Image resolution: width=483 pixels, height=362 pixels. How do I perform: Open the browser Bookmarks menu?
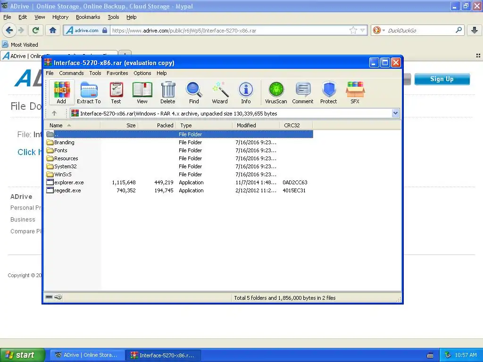pyautogui.click(x=88, y=17)
